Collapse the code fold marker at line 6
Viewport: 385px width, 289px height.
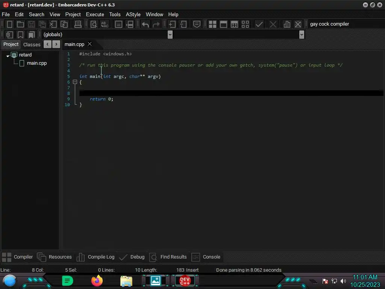(75, 82)
